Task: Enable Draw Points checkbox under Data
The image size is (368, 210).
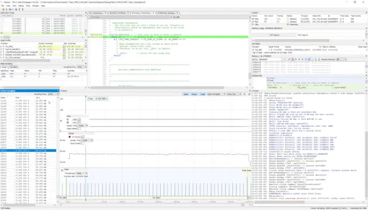Action: click(x=79, y=128)
